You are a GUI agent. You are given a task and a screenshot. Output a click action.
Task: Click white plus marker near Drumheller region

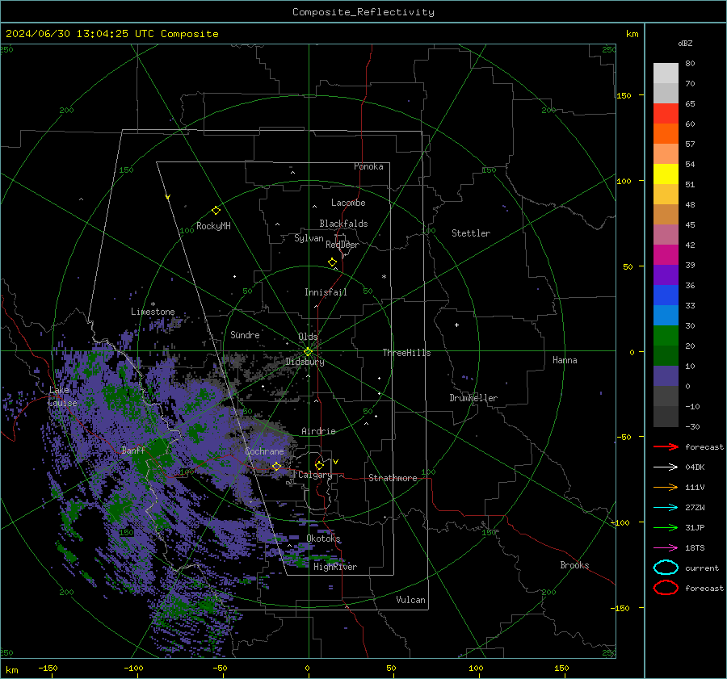click(456, 325)
